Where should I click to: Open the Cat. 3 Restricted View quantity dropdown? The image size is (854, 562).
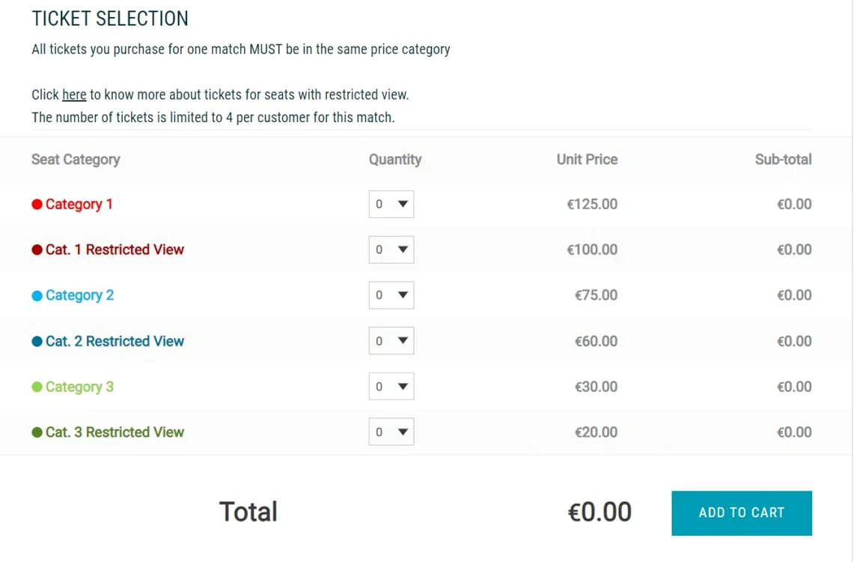pyautogui.click(x=391, y=432)
